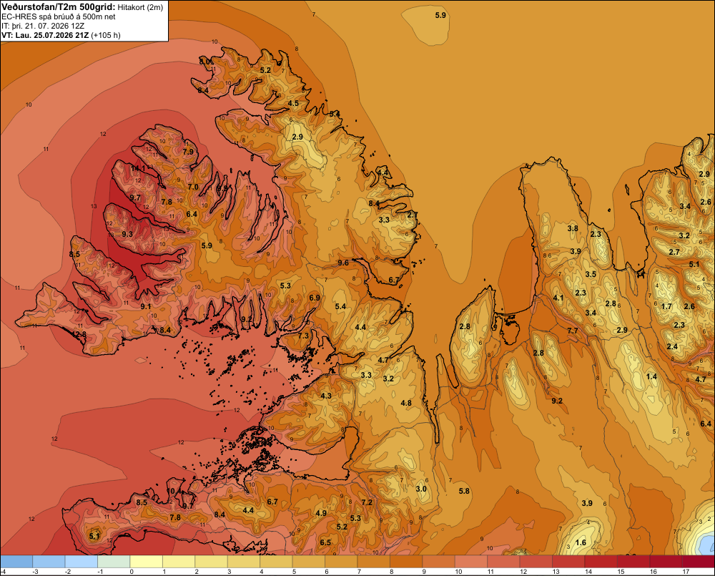Click the legend scale label '12'
This screenshot has height=576, width=715.
523,572
